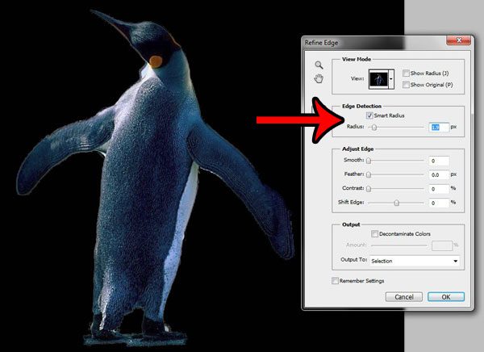Click the Smooth slider handle

pos(369,161)
